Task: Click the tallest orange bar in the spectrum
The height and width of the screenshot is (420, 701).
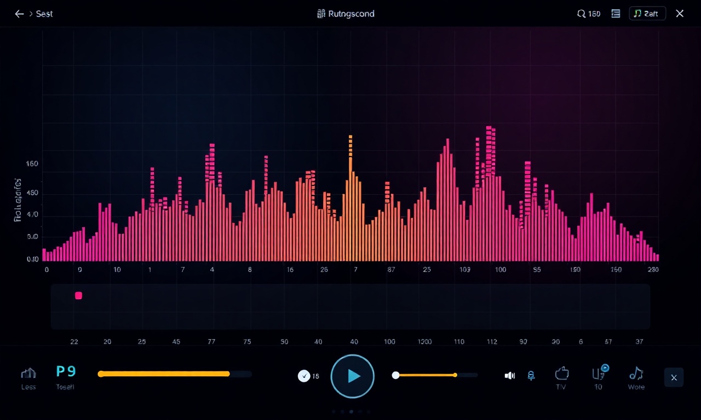Action: coord(350,198)
